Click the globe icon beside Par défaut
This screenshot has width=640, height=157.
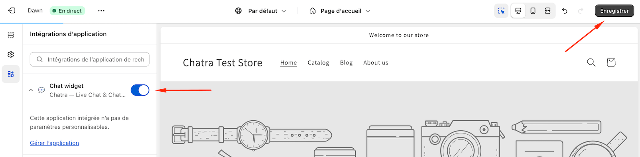point(238,11)
